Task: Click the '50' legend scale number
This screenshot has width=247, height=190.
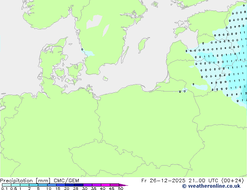Action: click(x=120, y=188)
